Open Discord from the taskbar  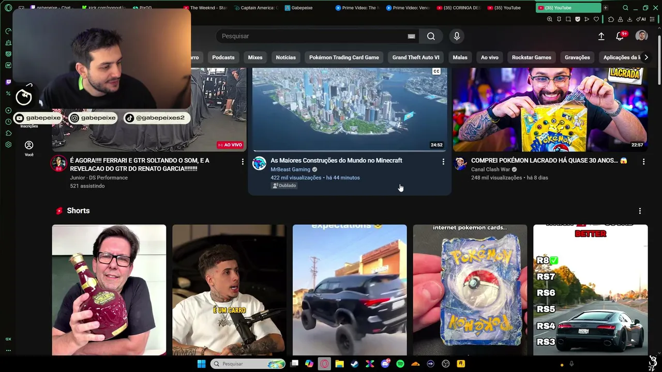coord(385,364)
